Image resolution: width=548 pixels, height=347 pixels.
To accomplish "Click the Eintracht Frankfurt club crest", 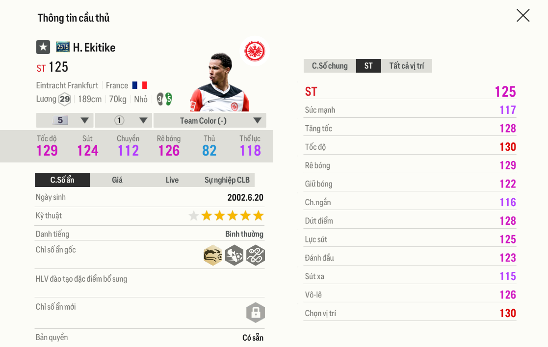I will tap(255, 51).
